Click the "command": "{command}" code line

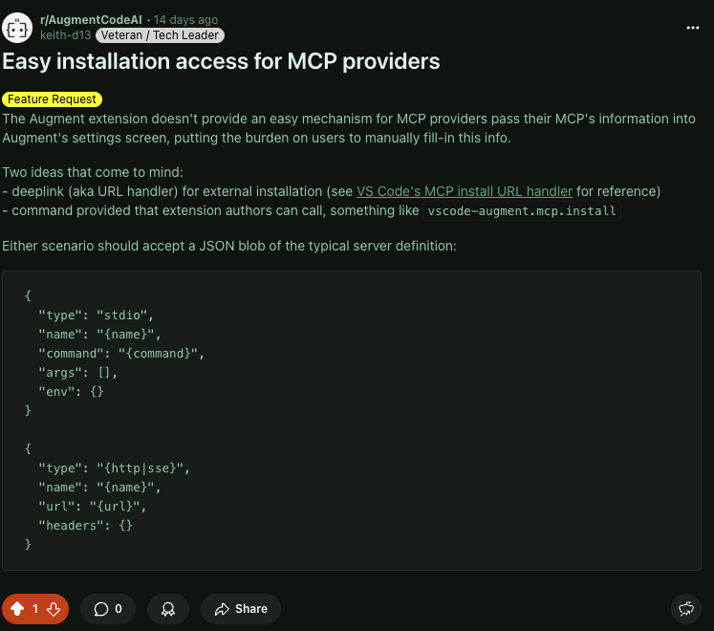point(121,354)
